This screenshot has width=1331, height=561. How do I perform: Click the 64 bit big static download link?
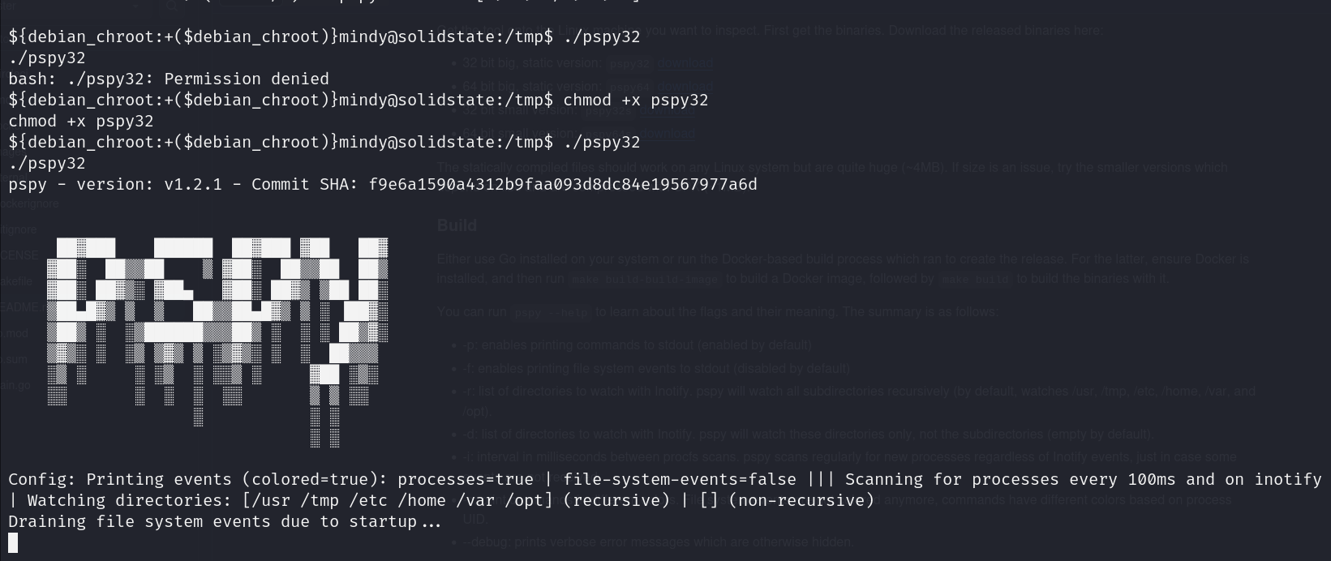[x=685, y=85]
